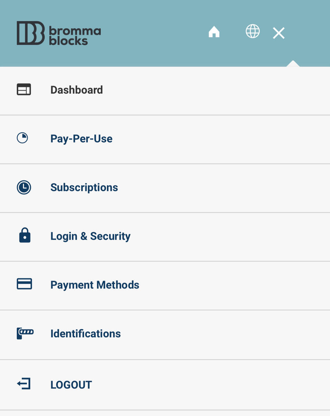
Task: Select Subscriptions from the menu
Action: point(84,188)
